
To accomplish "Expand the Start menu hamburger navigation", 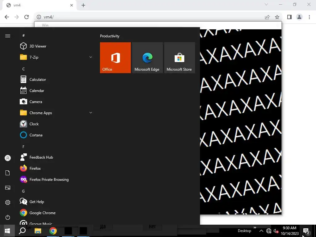I will [x=8, y=36].
